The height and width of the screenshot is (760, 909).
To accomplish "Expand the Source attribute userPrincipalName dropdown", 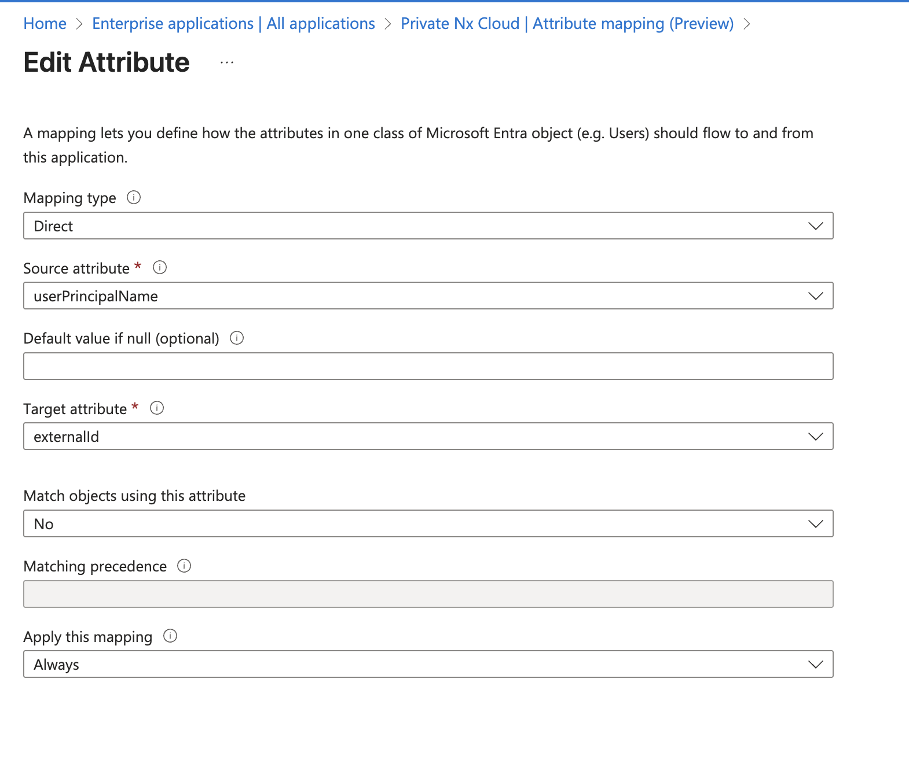I will pyautogui.click(x=428, y=296).
